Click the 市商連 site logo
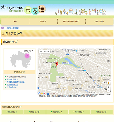The image size is (114, 122). (x=35, y=10)
